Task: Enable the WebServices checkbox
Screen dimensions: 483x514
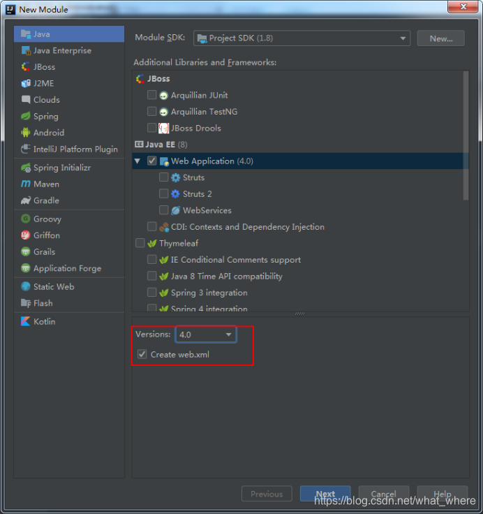Action: [163, 210]
